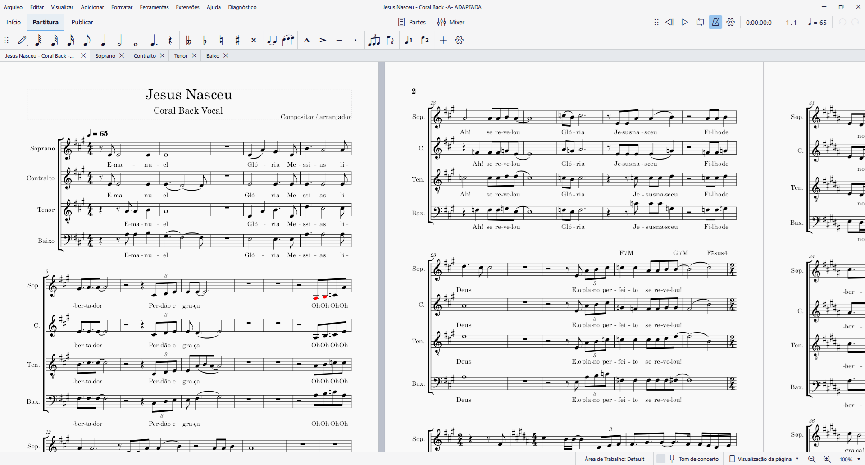The width and height of the screenshot is (865, 465).
Task: Add a slur with the slur tool
Action: coord(288,41)
